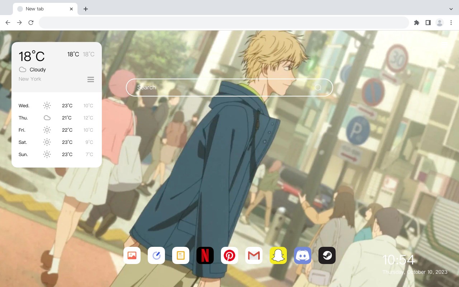The height and width of the screenshot is (287, 459).
Task: Open the yellow notes shortcut icon
Action: (181, 255)
